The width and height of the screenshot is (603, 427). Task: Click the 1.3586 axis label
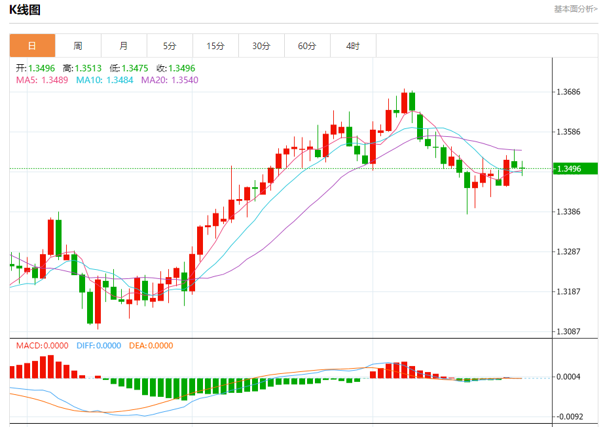(568, 132)
